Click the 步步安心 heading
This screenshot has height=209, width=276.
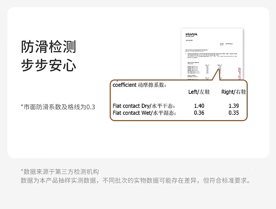coord(49,65)
